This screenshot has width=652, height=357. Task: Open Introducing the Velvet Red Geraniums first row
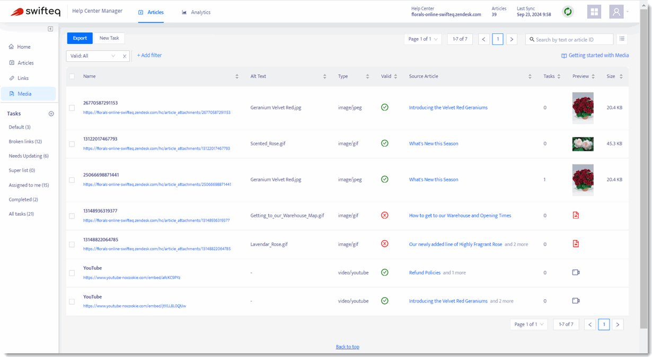click(x=448, y=108)
